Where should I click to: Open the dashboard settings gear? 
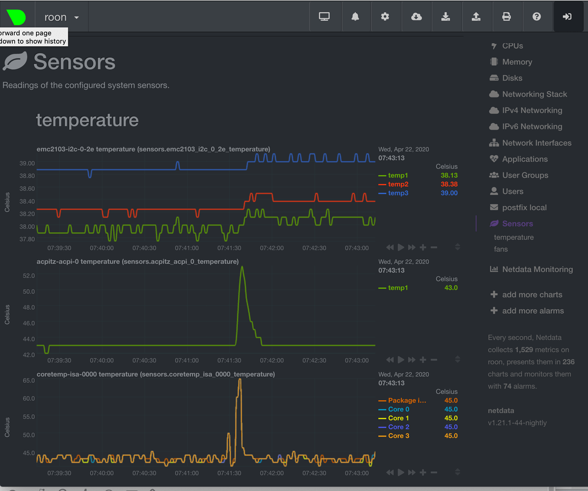(386, 16)
